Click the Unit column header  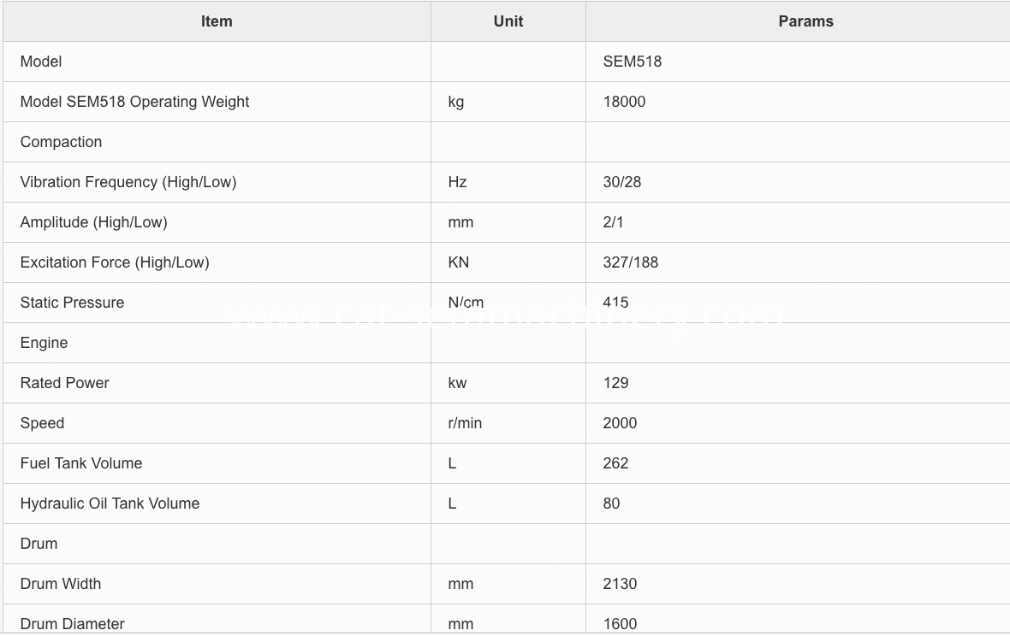[x=508, y=21]
